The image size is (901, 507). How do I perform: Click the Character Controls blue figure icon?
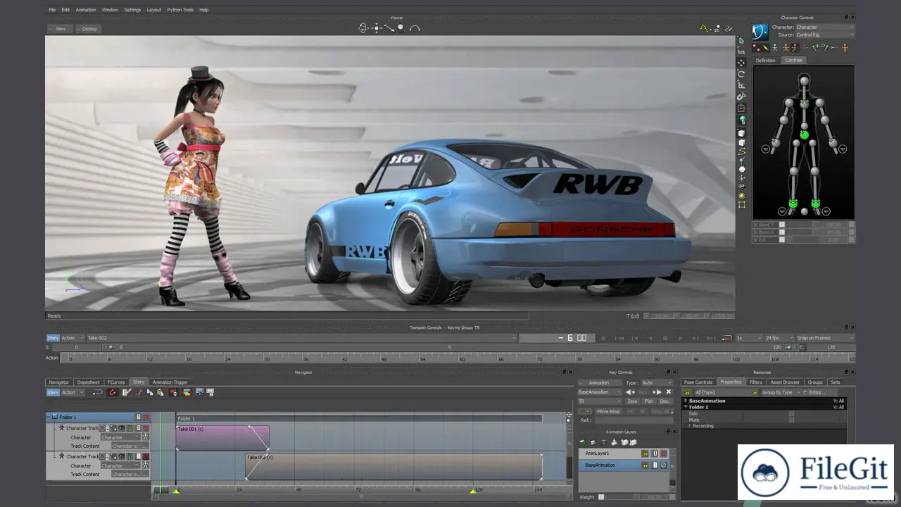(x=760, y=32)
